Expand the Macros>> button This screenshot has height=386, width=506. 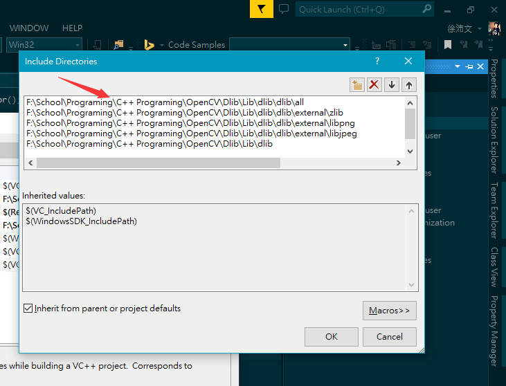tap(389, 311)
